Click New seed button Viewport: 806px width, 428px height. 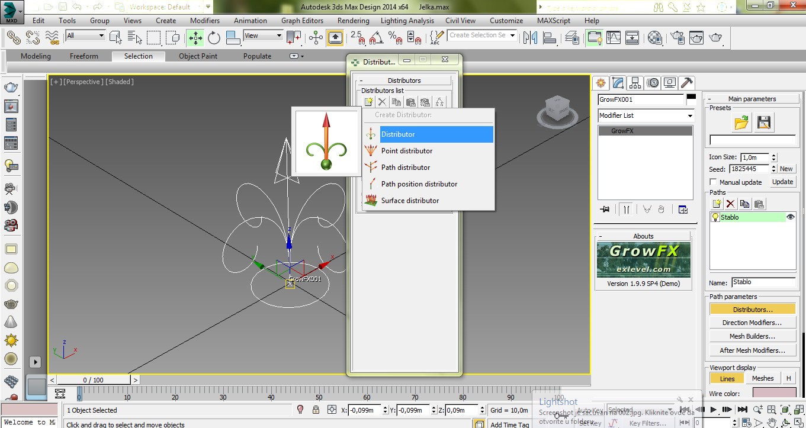[x=786, y=169]
